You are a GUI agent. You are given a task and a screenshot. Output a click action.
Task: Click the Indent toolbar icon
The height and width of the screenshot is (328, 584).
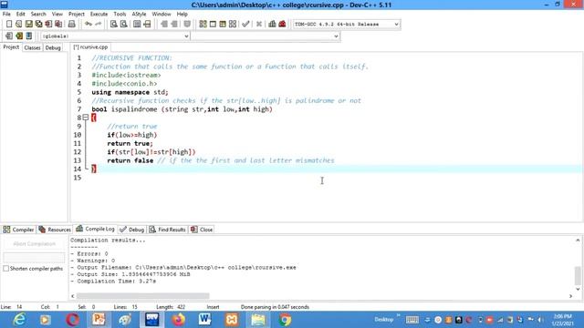click(164, 24)
